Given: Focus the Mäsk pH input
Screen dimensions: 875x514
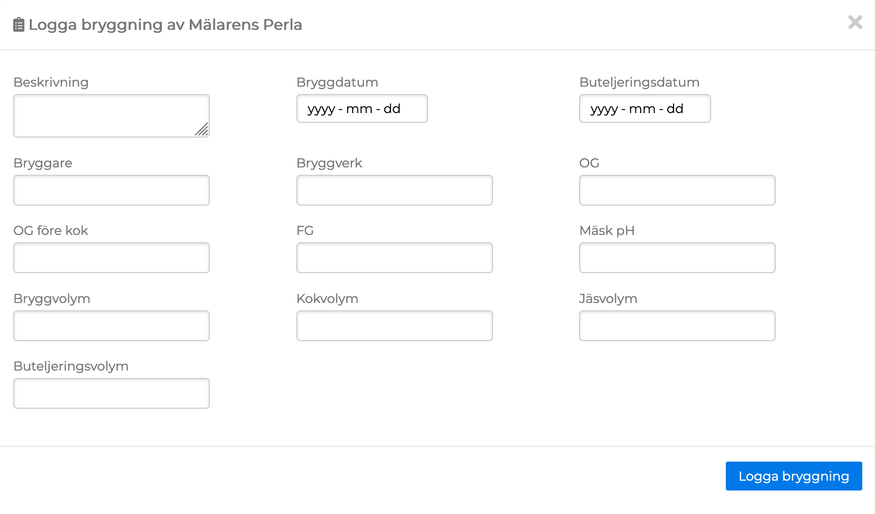Looking at the screenshot, I should (677, 257).
